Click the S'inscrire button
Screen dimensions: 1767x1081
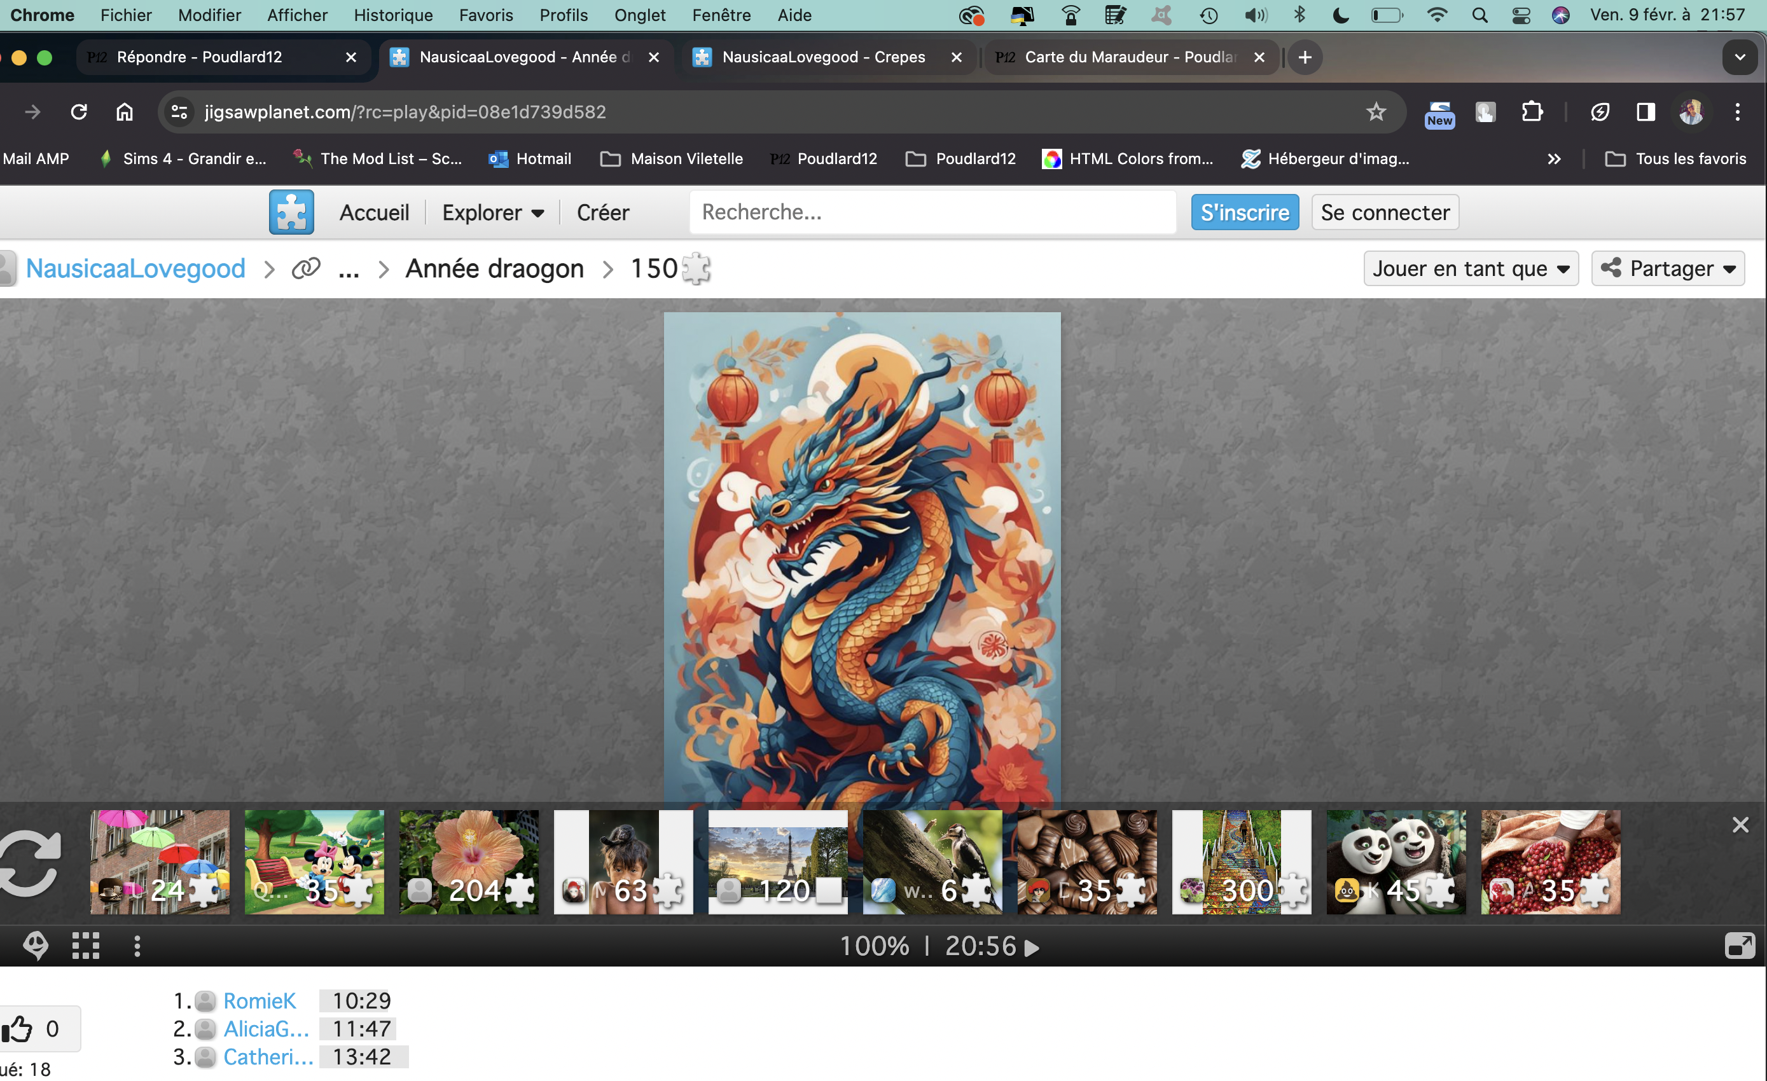[x=1244, y=213]
